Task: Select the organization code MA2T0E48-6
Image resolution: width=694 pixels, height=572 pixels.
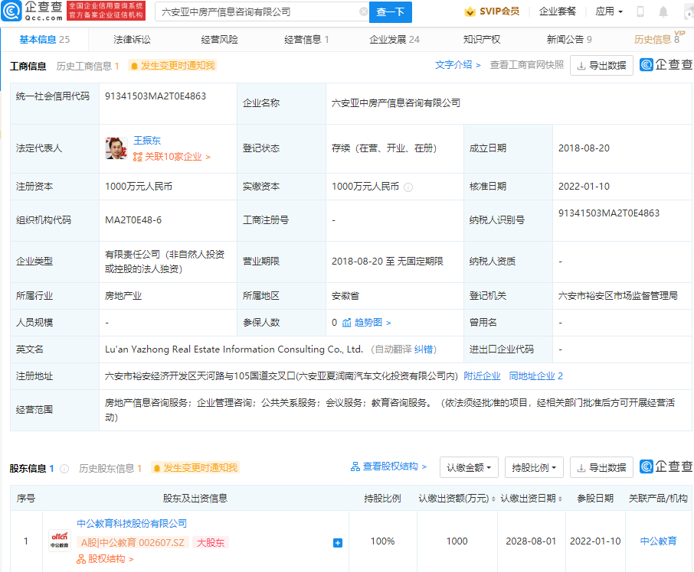Action: point(133,220)
